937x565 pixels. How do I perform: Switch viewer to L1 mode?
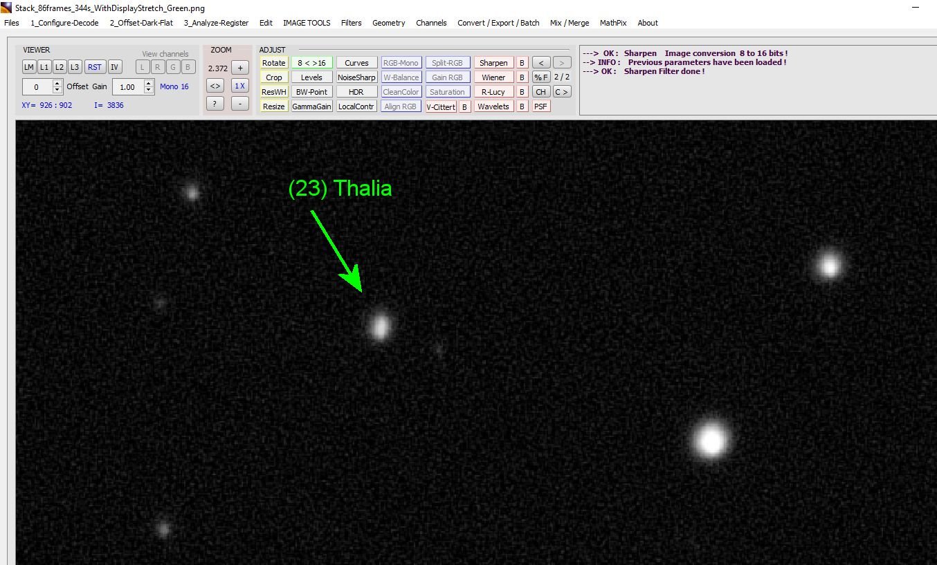(44, 66)
